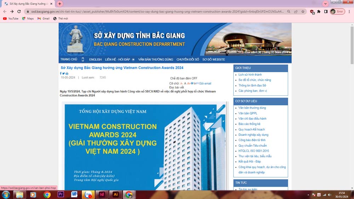
Task: Go back to the previous page
Action: click(x=5, y=12)
